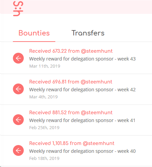The width and height of the screenshot is (152, 167).
Task: Open the Received 696.81 from @steemhunt link
Action: pyautogui.click(x=71, y=82)
